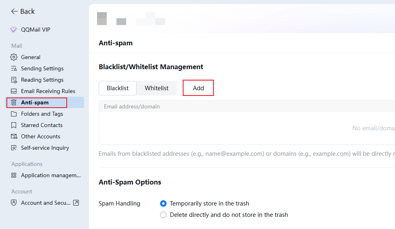Open the Anti-spam menu item
Image resolution: width=395 pixels, height=229 pixels.
coord(35,102)
